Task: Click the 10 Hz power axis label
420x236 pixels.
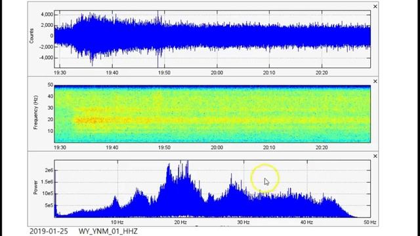Action: coord(117,222)
